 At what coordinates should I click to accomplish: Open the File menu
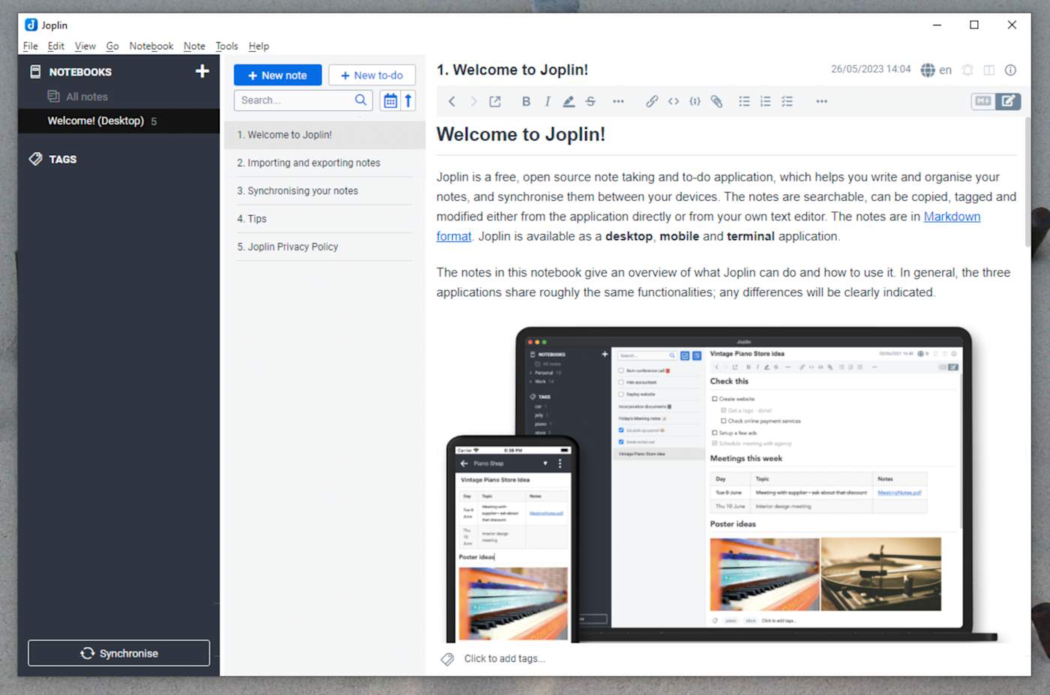30,46
